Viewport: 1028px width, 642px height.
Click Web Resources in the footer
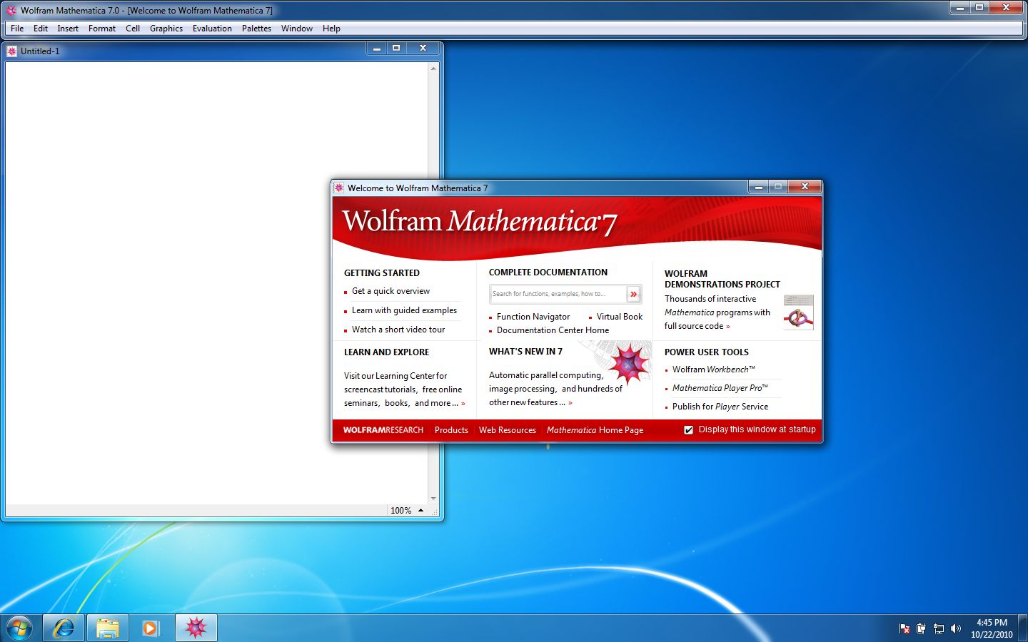click(508, 430)
